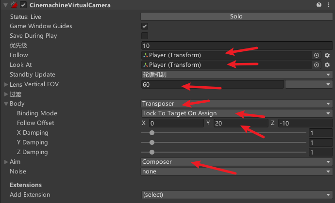Click Player transform icon in Follow field
The height and width of the screenshot is (203, 335).
point(146,55)
